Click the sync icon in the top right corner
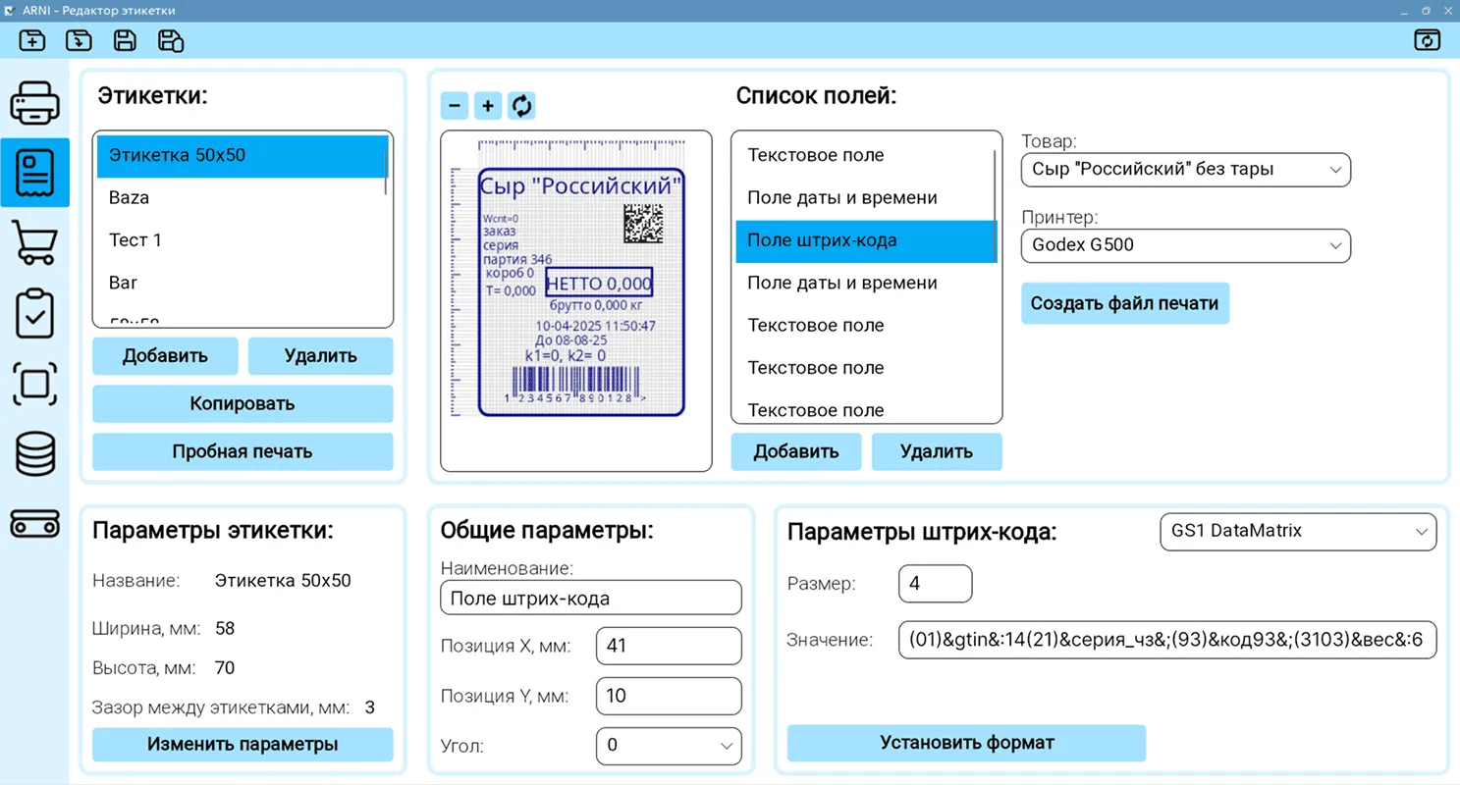This screenshot has width=1460, height=785. pyautogui.click(x=1427, y=40)
